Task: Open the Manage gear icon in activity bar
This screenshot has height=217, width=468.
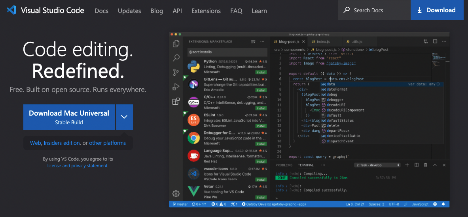Action: coord(176,193)
